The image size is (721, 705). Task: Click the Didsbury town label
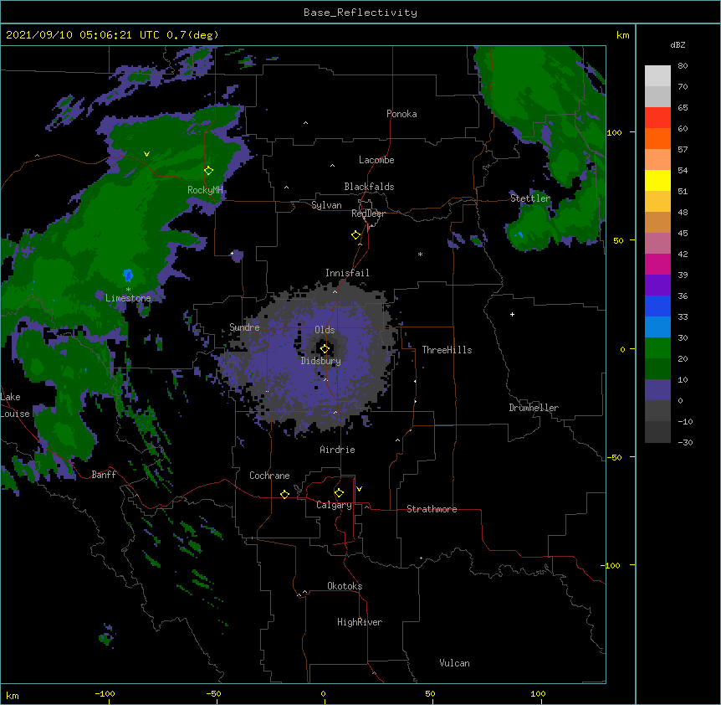click(x=320, y=361)
